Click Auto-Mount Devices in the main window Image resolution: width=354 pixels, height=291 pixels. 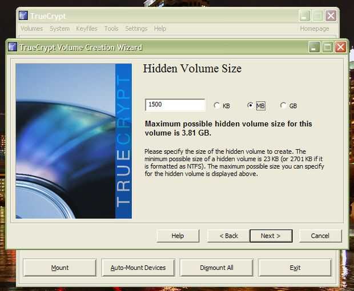pyautogui.click(x=138, y=268)
